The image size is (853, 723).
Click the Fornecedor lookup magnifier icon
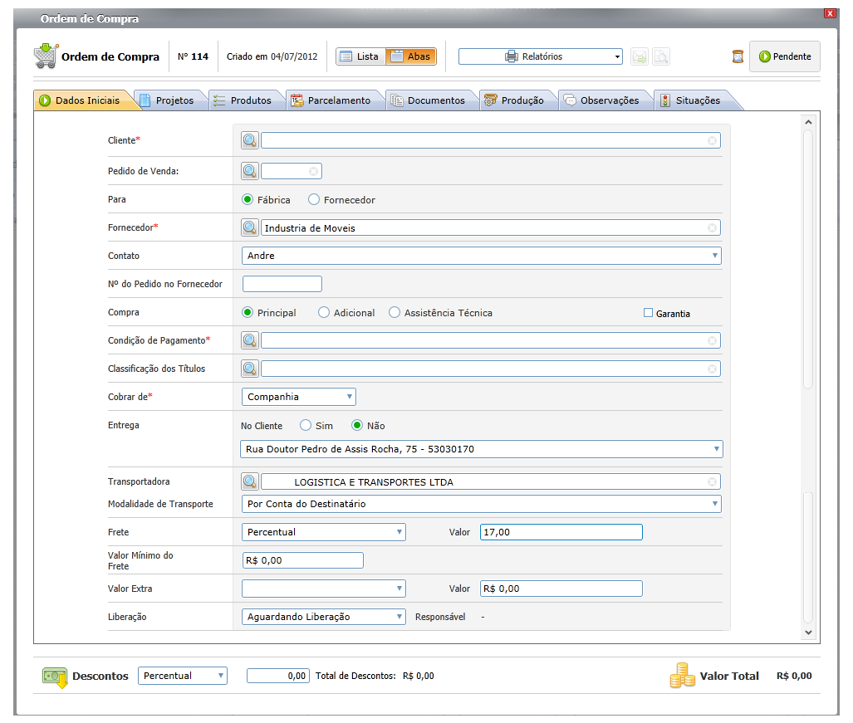250,227
